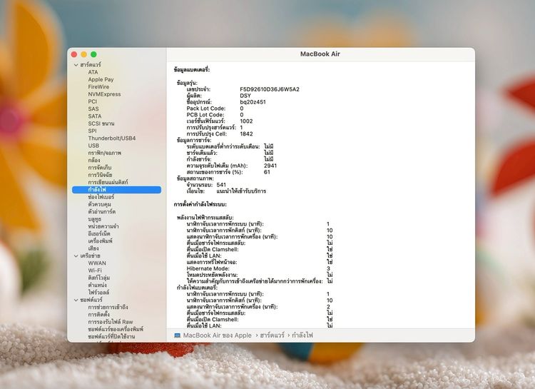Click firmware version value 1002
This screenshot has height=389, width=535.
pyautogui.click(x=246, y=121)
